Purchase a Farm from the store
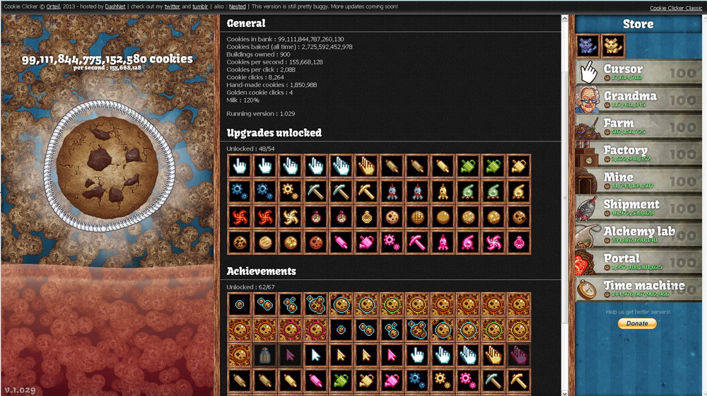Image resolution: width=707 pixels, height=396 pixels. point(638,127)
